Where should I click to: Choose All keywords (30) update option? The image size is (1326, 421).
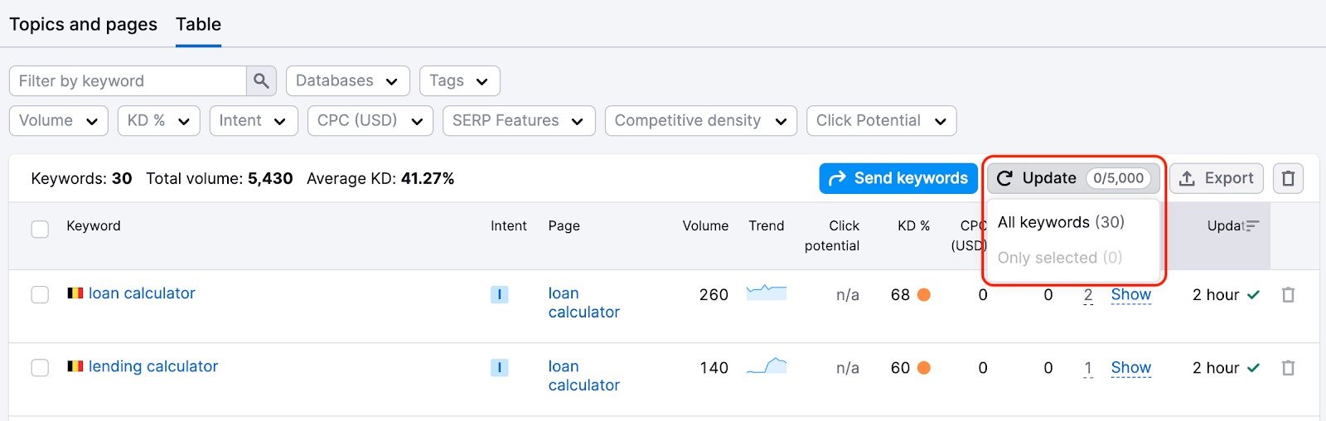click(1061, 222)
